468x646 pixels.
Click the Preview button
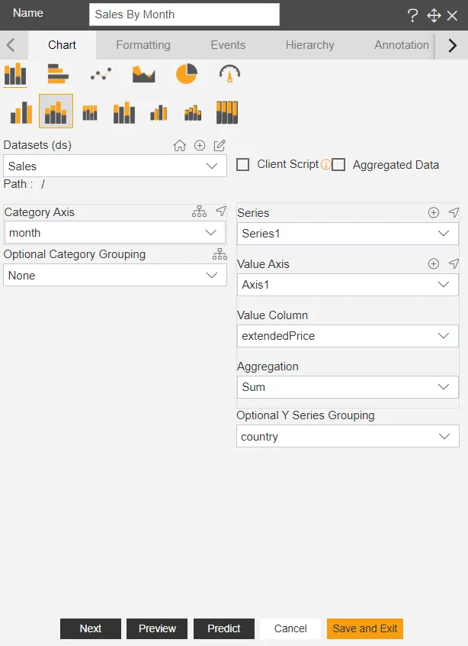click(x=156, y=628)
